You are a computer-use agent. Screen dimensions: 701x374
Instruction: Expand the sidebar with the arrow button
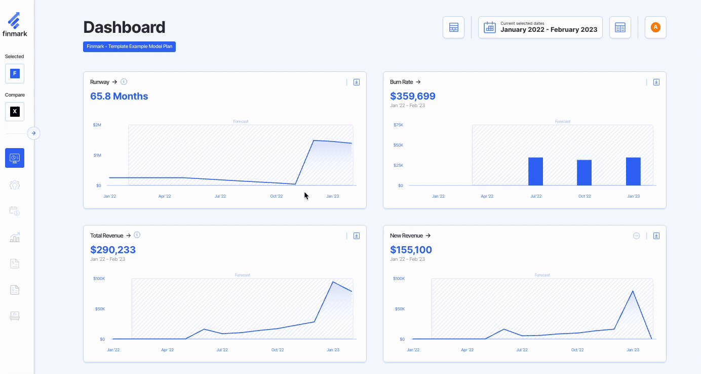(33, 133)
